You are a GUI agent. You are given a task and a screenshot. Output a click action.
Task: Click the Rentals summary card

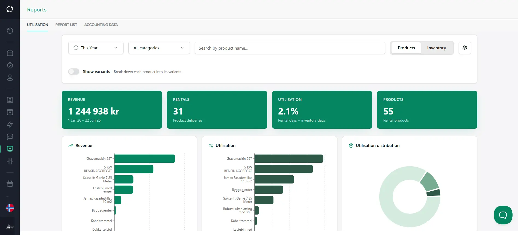(x=217, y=110)
